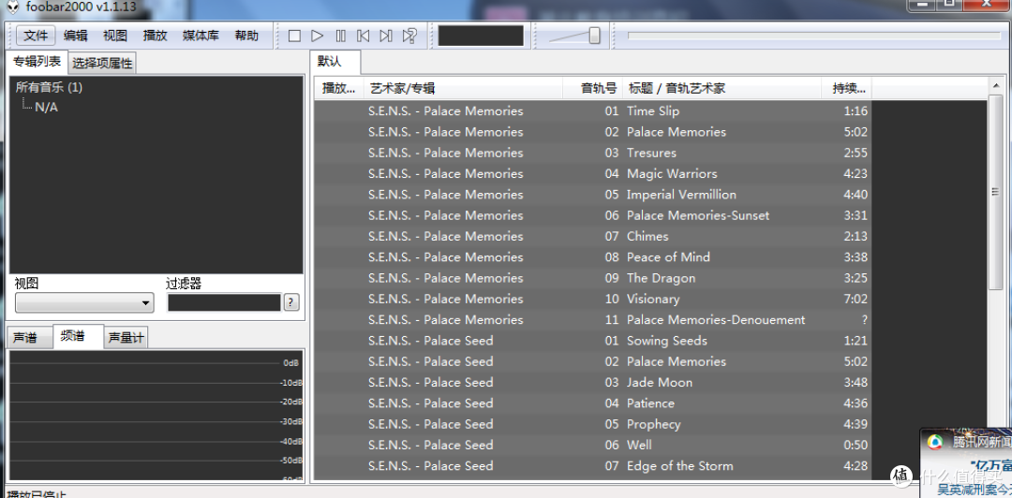The image size is (1012, 498).
Task: Sort by 标题 / 音轨艺术家 column header
Action: coord(722,88)
